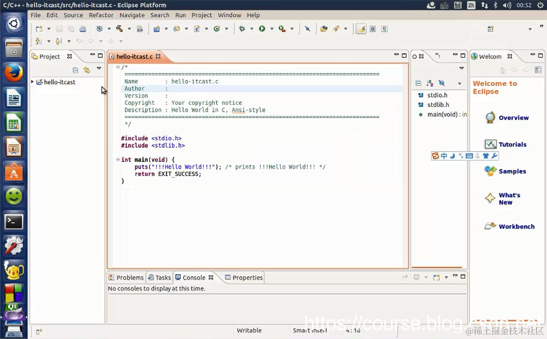The width and height of the screenshot is (547, 339).
Task: Open the Overview link in Welcome
Action: (x=507, y=118)
